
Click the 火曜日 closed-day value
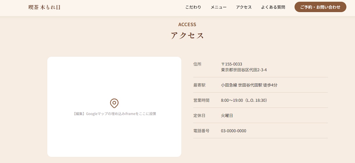pos(227,116)
